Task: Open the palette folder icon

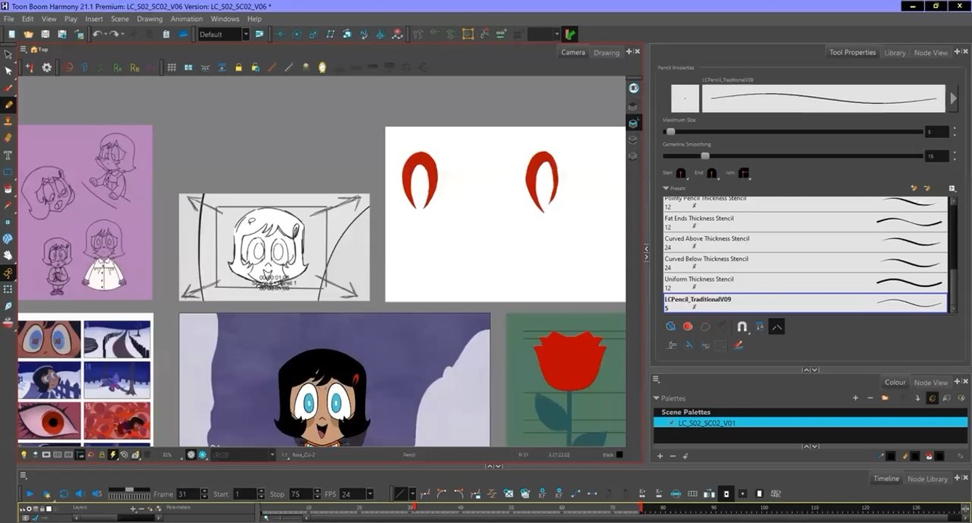Action: (x=885, y=398)
